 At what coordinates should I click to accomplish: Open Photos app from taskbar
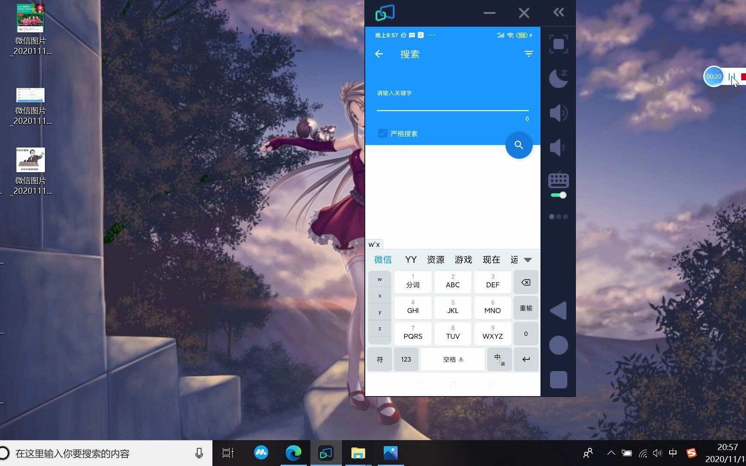(x=390, y=453)
